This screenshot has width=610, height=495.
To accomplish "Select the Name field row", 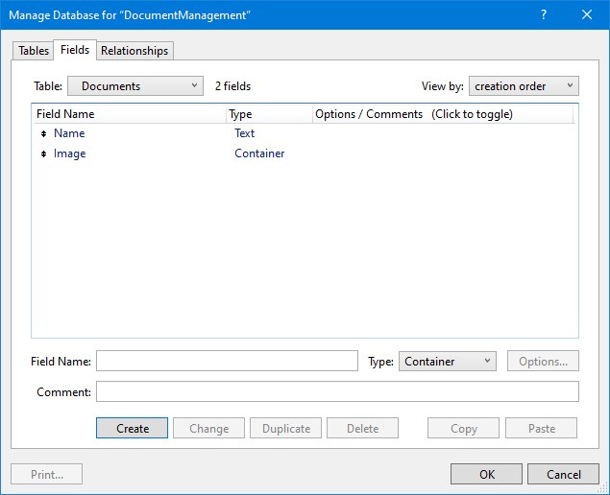I will 69,133.
